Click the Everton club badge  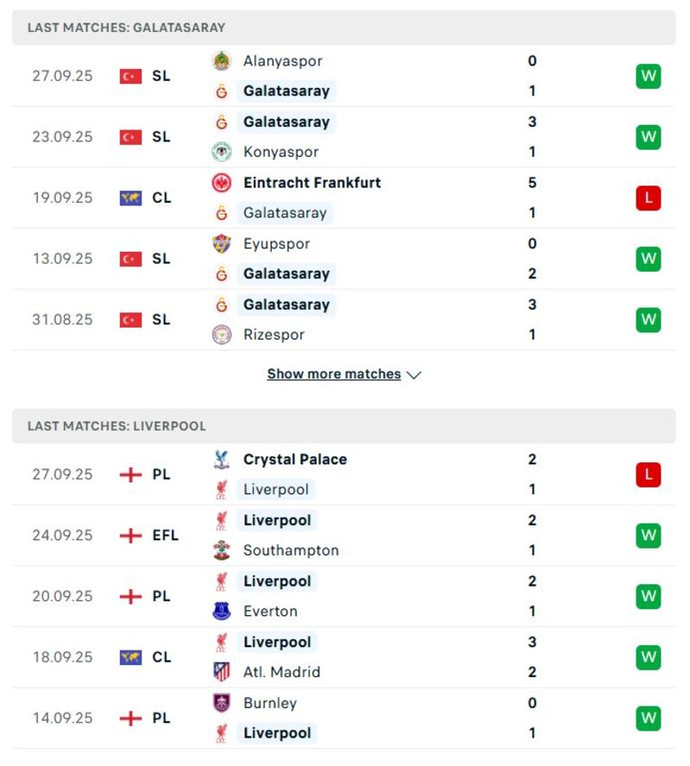point(221,611)
